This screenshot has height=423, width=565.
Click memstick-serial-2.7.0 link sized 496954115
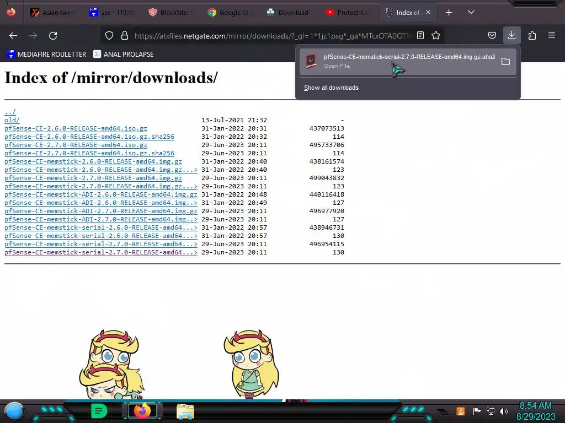tap(101, 244)
